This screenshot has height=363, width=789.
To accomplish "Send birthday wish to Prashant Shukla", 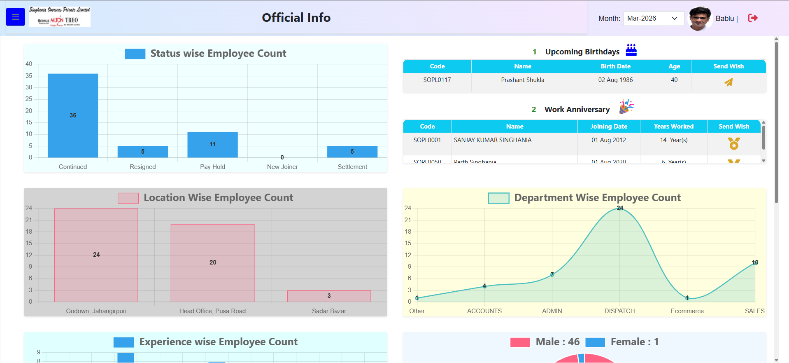I will tap(728, 82).
